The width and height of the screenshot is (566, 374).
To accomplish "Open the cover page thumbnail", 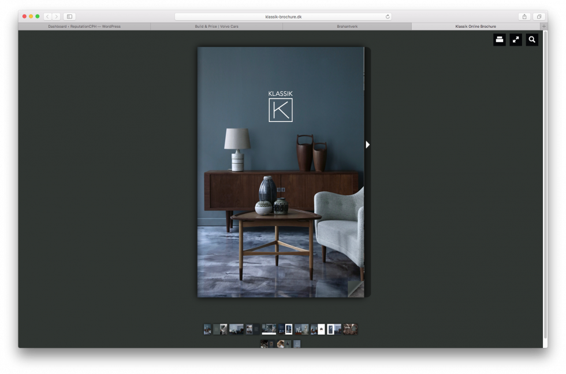I will pos(207,329).
